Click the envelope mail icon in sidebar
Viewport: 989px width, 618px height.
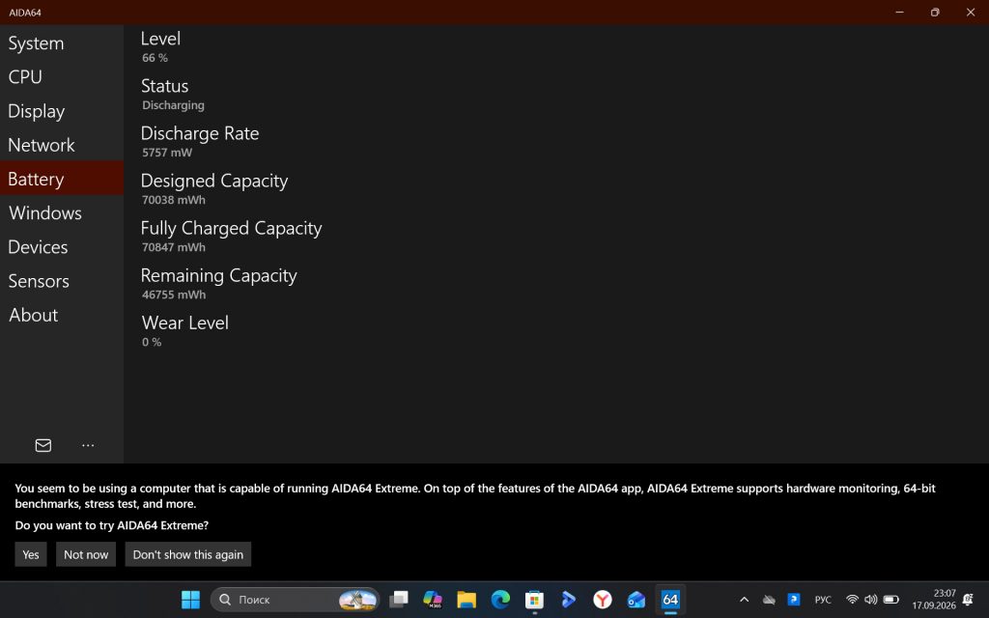pos(43,445)
